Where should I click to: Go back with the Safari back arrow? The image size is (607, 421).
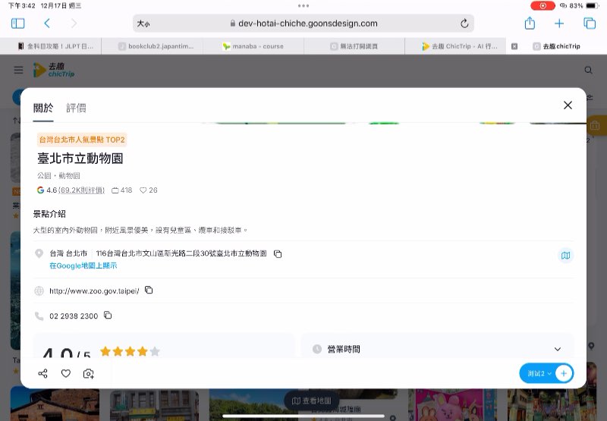tap(47, 24)
